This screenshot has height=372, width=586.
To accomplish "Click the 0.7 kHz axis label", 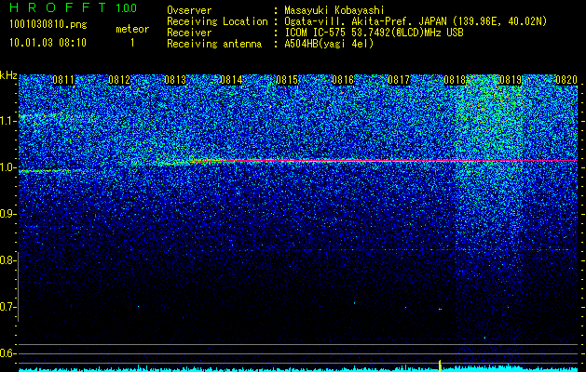I will coord(7,307).
